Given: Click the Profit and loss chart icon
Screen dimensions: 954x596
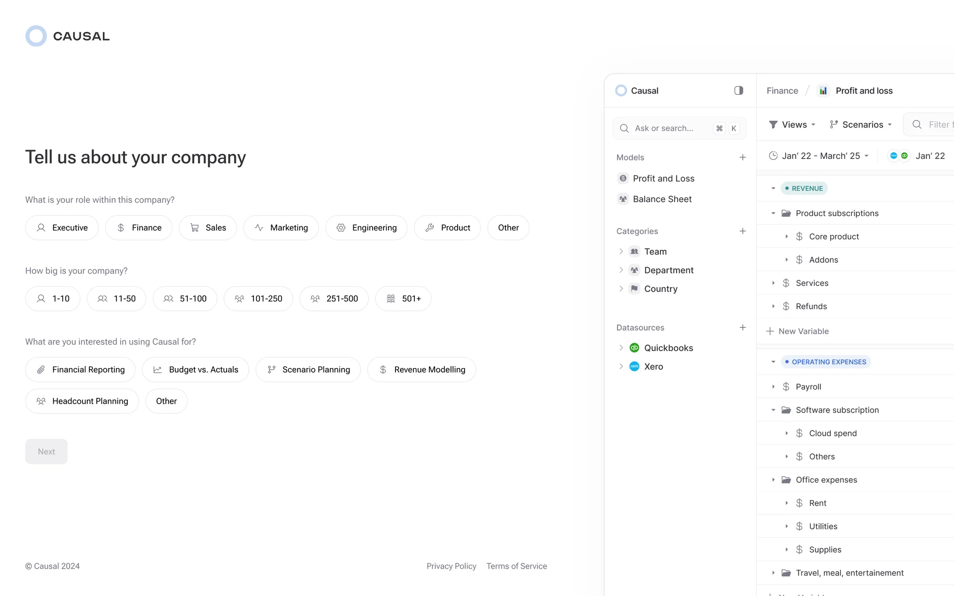Looking at the screenshot, I should [823, 90].
